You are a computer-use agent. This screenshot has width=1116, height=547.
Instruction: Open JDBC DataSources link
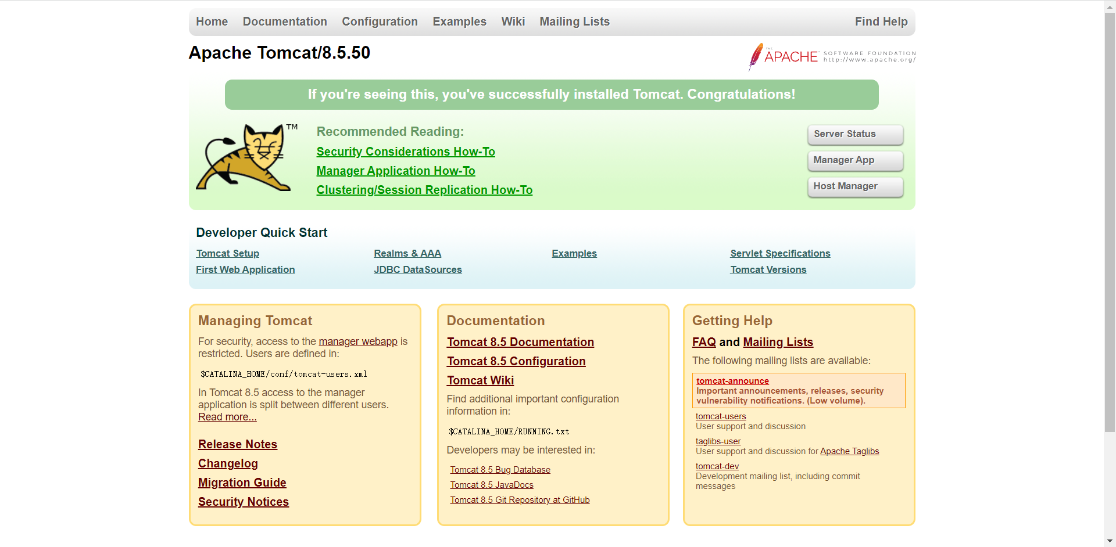point(418,269)
